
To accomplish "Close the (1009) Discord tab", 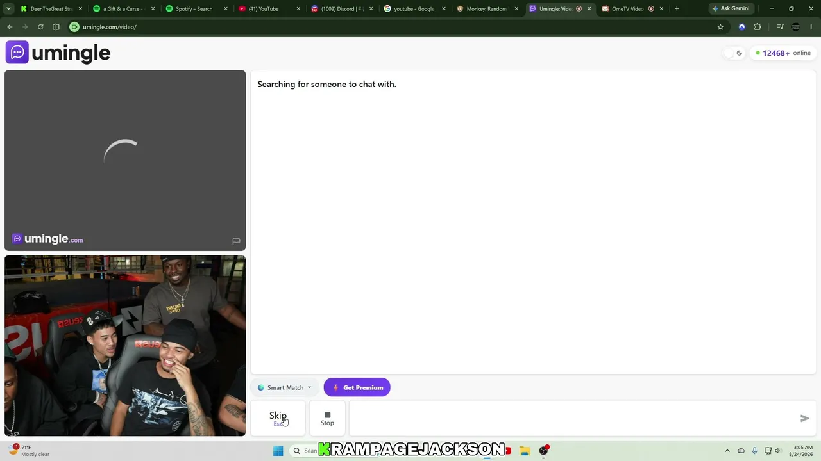I will [x=371, y=9].
